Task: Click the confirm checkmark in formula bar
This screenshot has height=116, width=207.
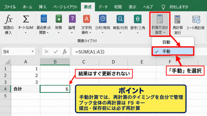Action: tap(56, 52)
